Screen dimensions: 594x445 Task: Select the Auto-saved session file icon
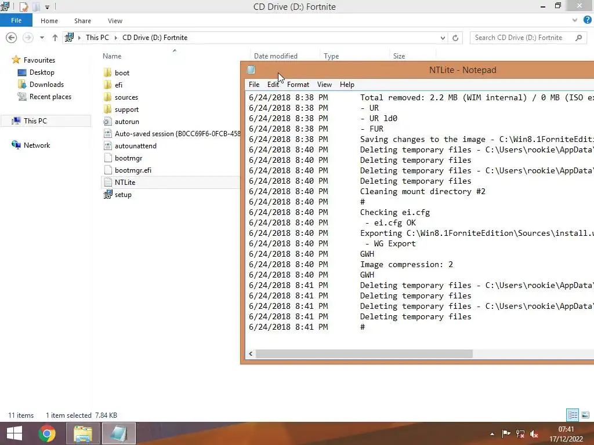click(x=107, y=134)
